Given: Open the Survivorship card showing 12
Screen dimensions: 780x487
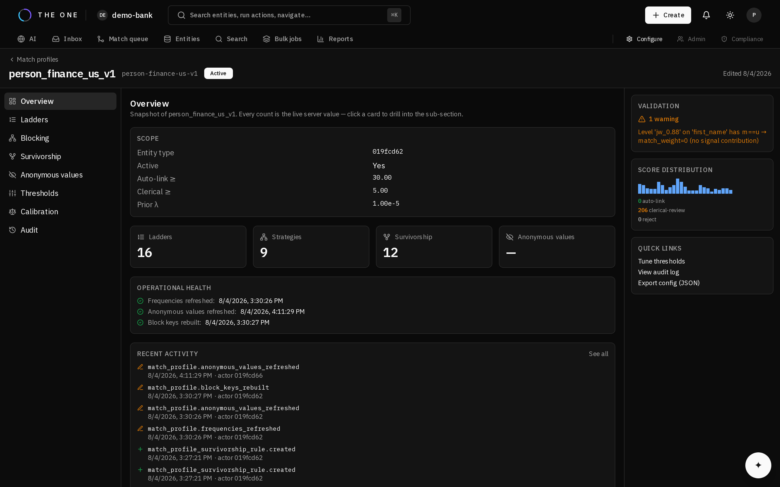Looking at the screenshot, I should 434,247.
